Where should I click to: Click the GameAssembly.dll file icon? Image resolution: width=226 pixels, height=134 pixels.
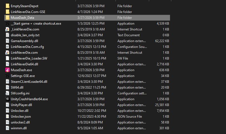(7, 41)
